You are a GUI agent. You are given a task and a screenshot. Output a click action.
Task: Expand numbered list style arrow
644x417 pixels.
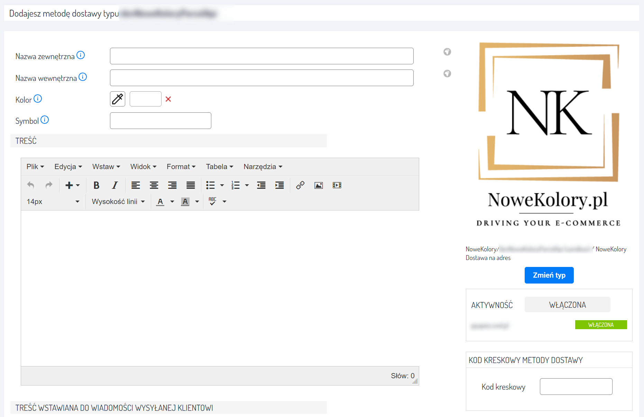pos(247,185)
